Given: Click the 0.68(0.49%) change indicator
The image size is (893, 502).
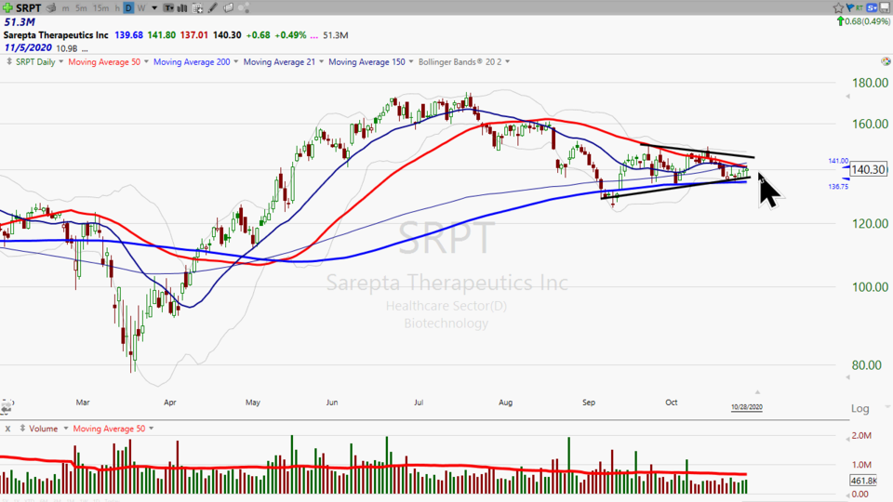Looking at the screenshot, I should pyautogui.click(x=863, y=21).
